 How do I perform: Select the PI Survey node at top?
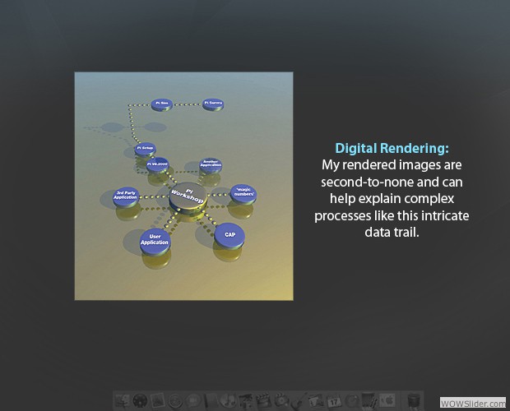(x=213, y=104)
